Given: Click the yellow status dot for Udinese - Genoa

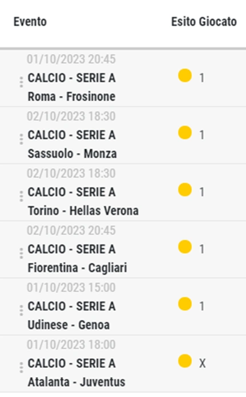Looking at the screenshot, I should click(x=185, y=304).
